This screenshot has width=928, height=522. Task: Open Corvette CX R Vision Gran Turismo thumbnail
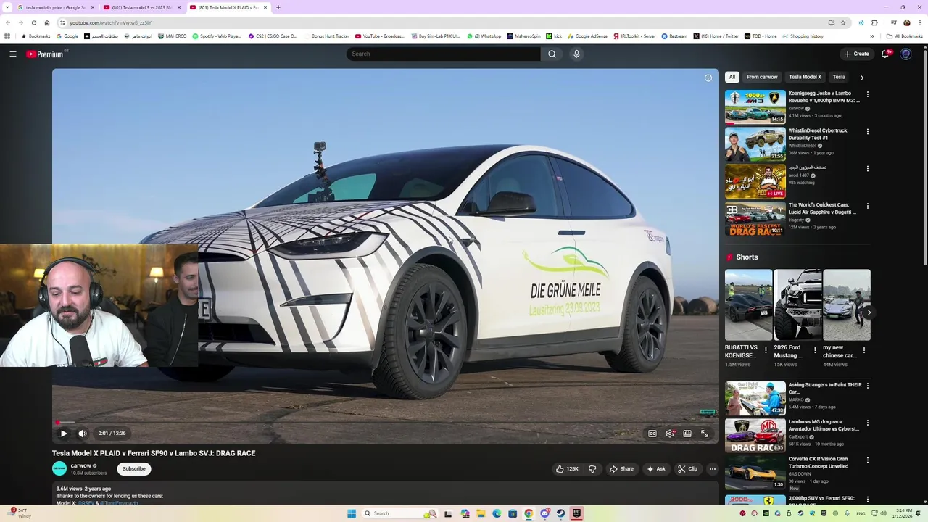pyautogui.click(x=755, y=472)
